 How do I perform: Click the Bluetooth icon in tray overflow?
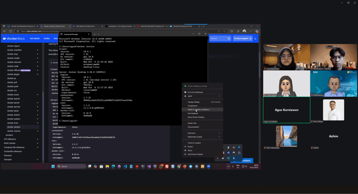[233, 158]
